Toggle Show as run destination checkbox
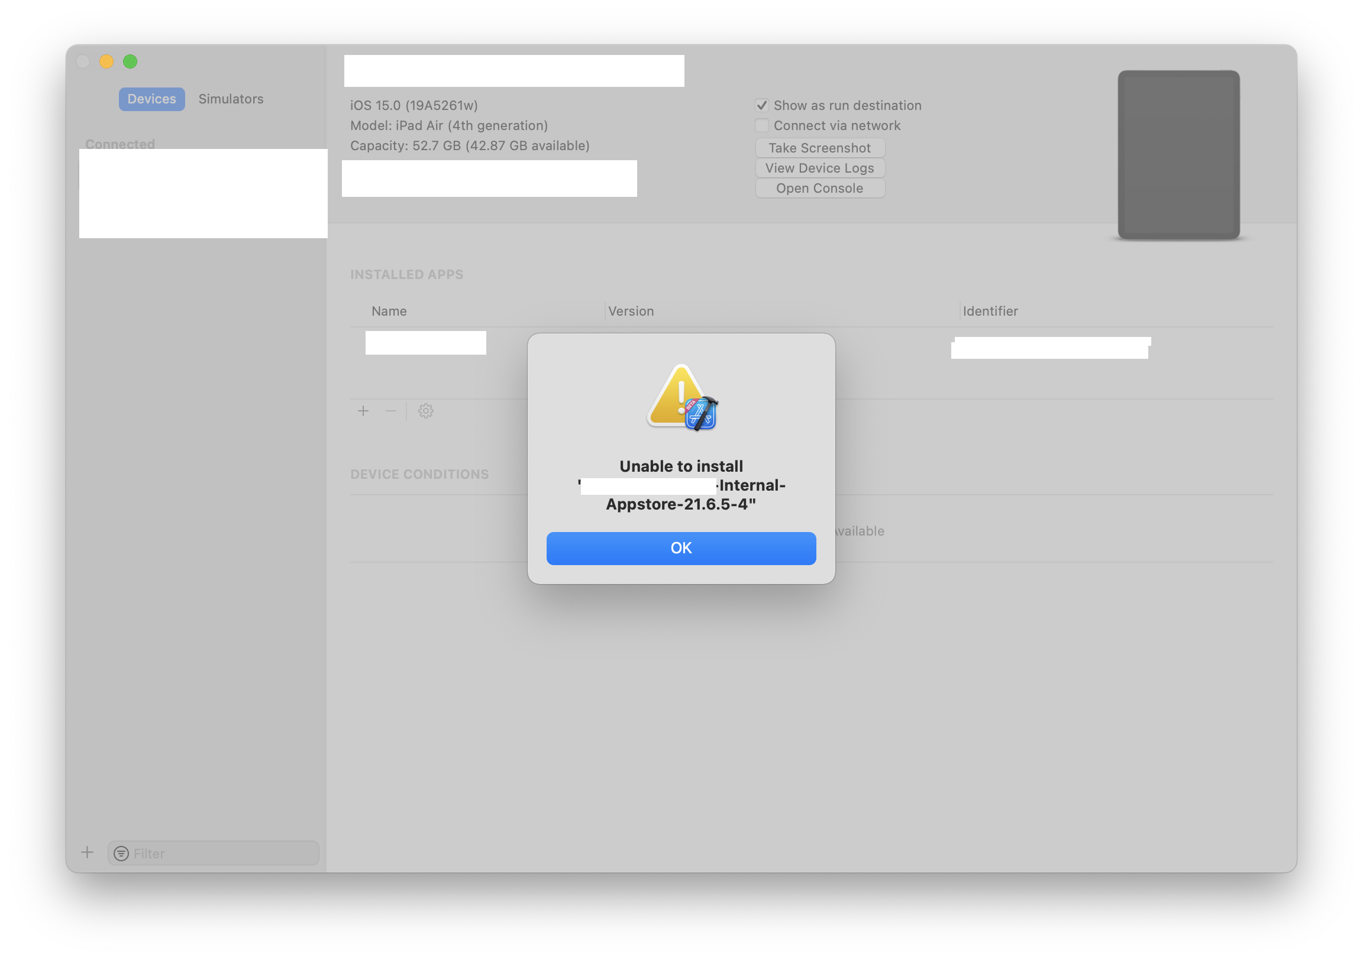Image resolution: width=1363 pixels, height=960 pixels. (x=760, y=104)
